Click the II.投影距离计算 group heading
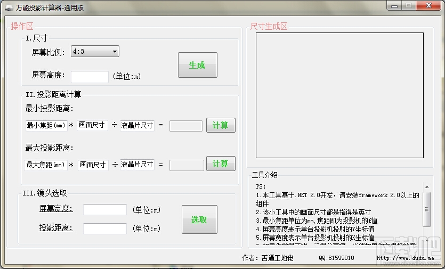 tap(53, 94)
